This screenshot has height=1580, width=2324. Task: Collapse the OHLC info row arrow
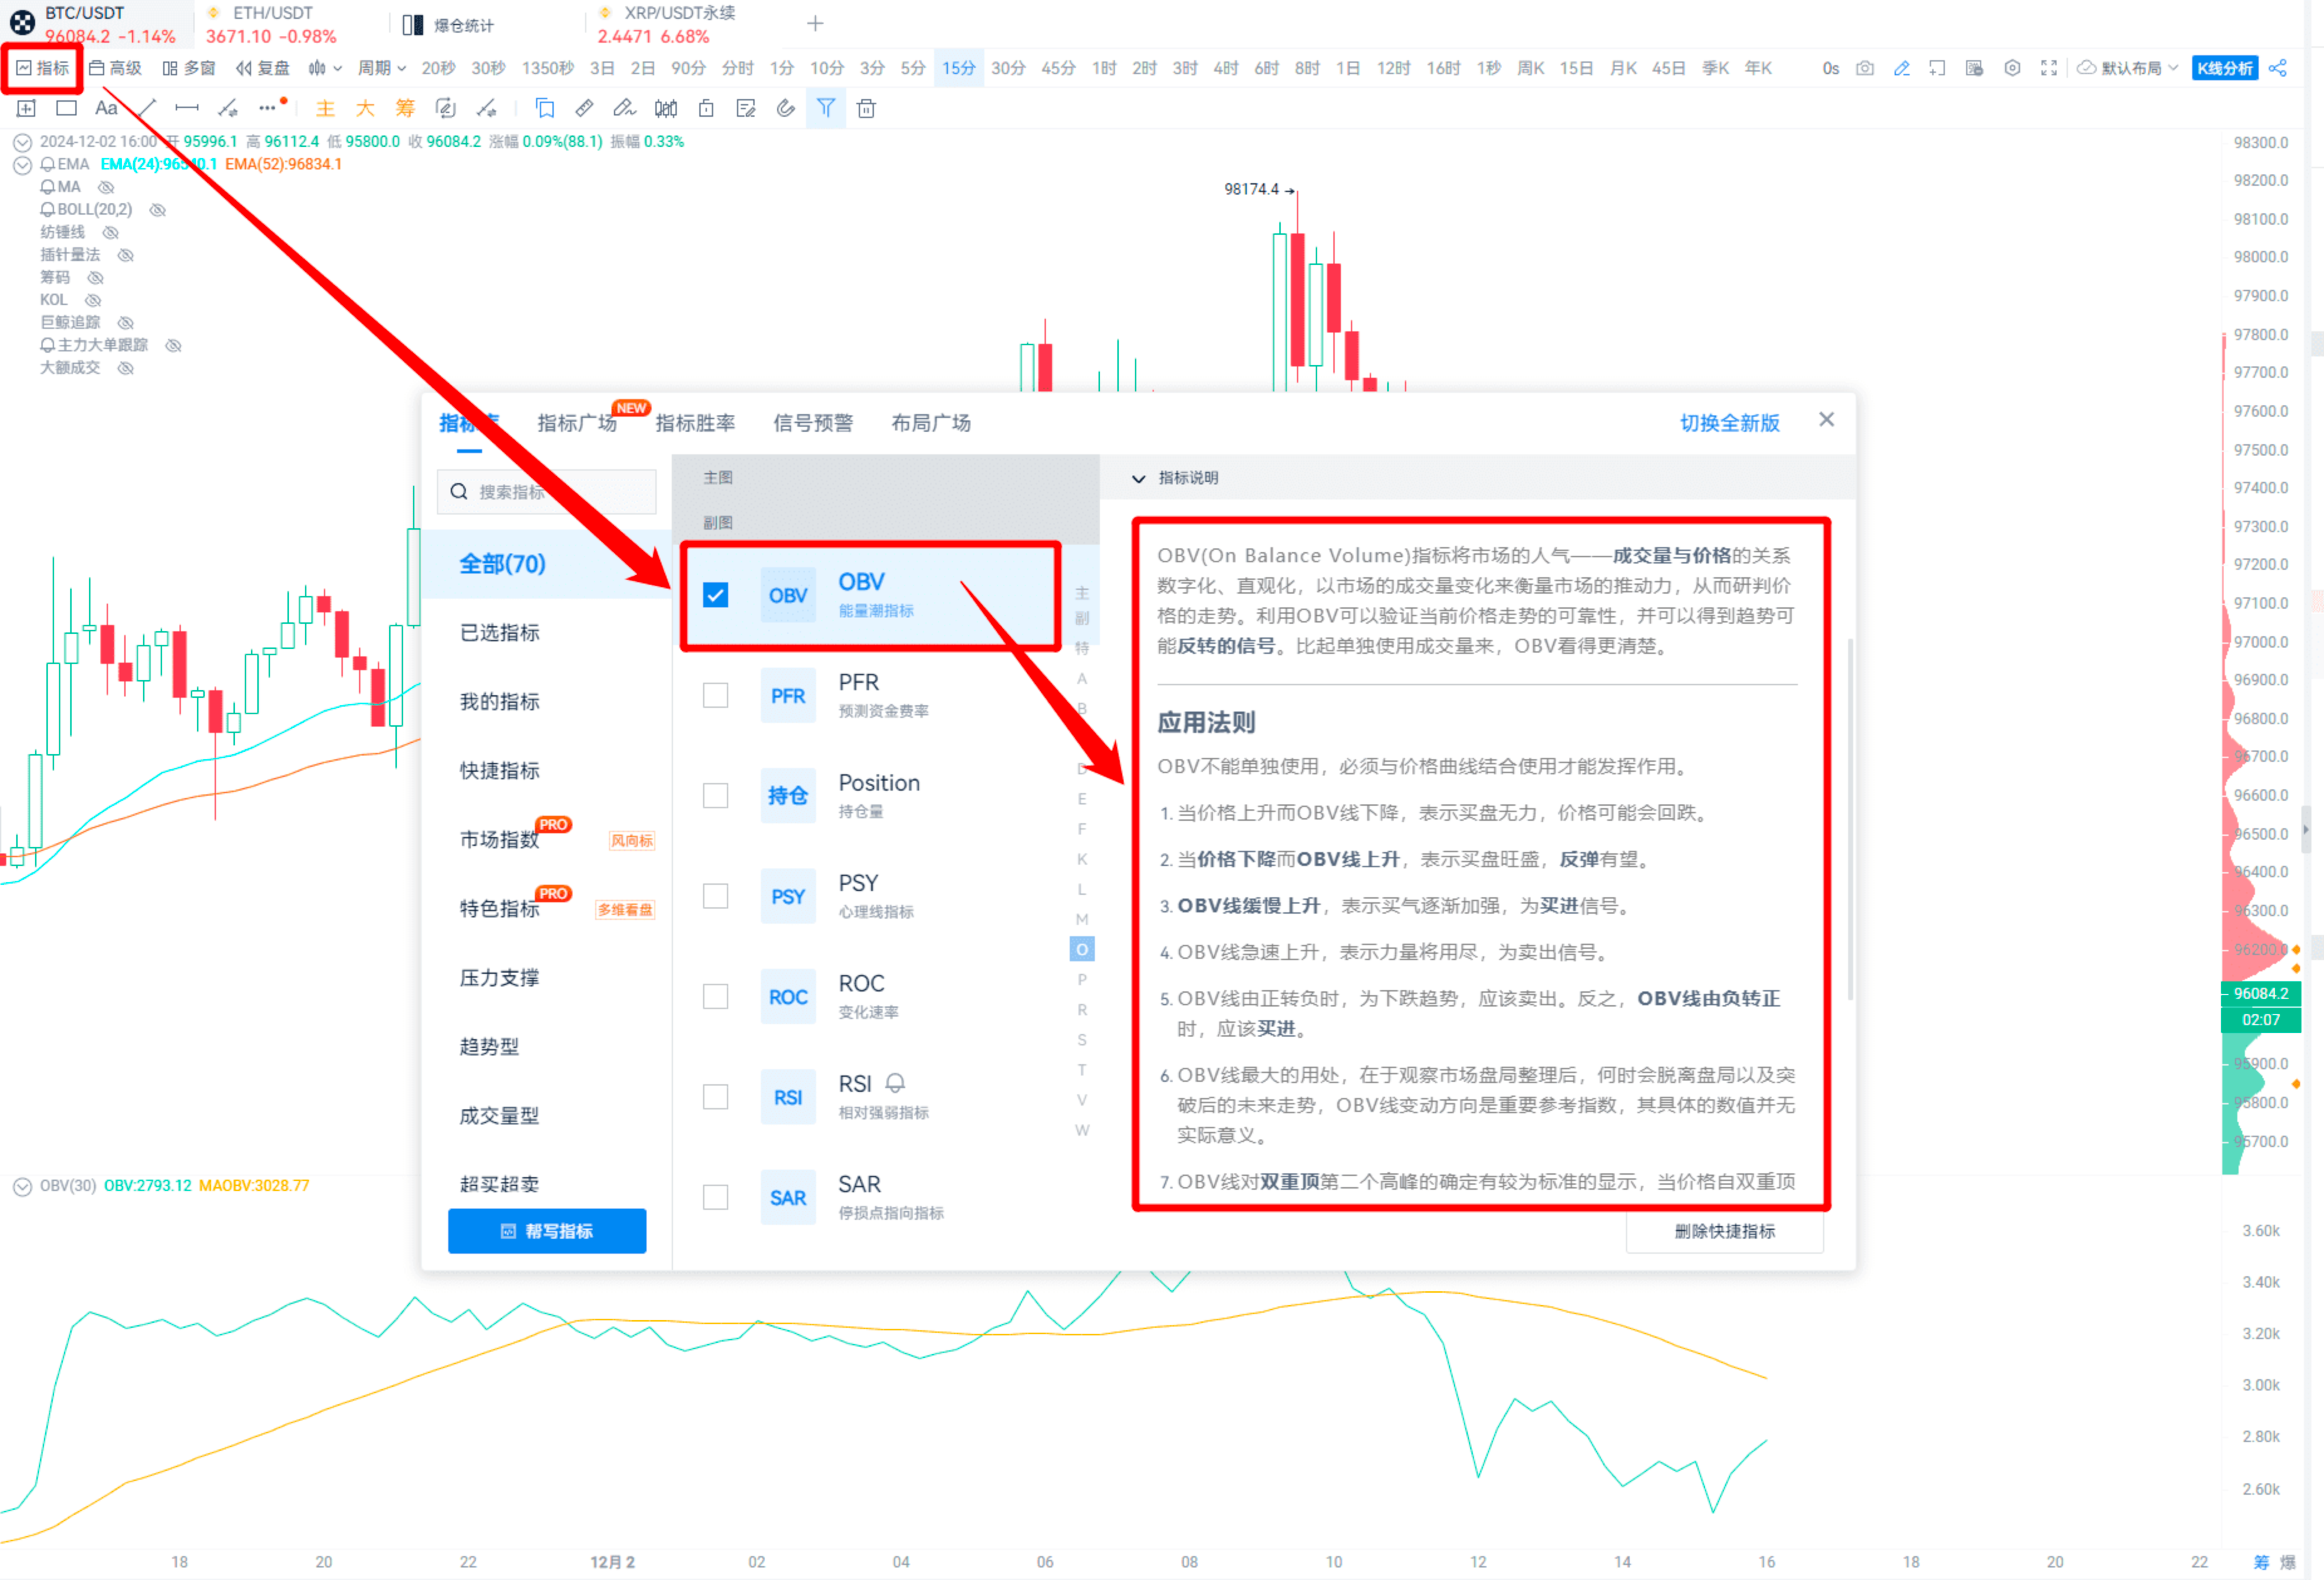pyautogui.click(x=22, y=142)
